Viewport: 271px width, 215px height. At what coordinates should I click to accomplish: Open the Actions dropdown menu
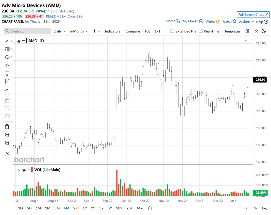point(246,22)
